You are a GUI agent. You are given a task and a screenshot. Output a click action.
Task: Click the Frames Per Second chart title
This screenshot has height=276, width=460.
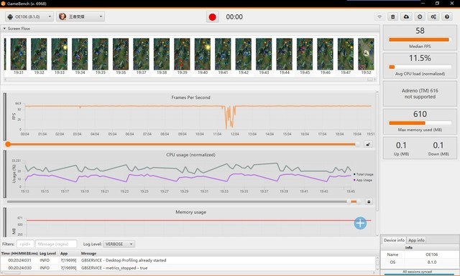click(190, 97)
